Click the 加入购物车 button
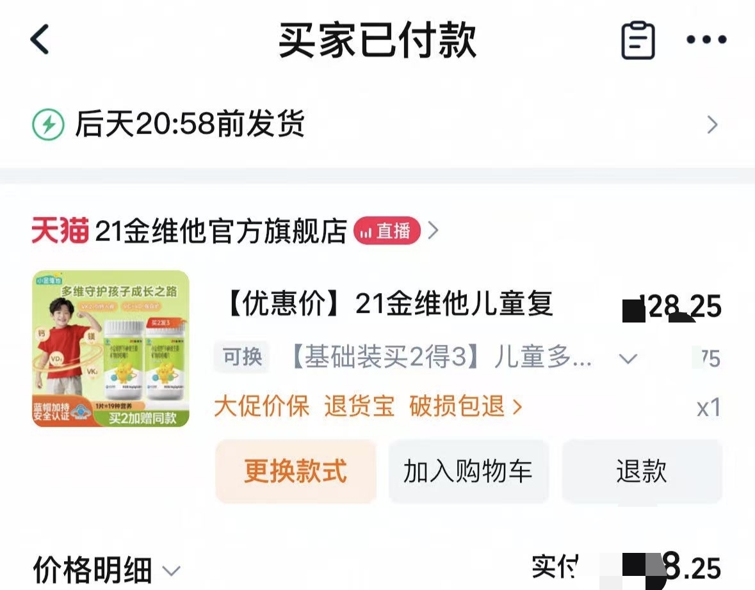 point(469,471)
